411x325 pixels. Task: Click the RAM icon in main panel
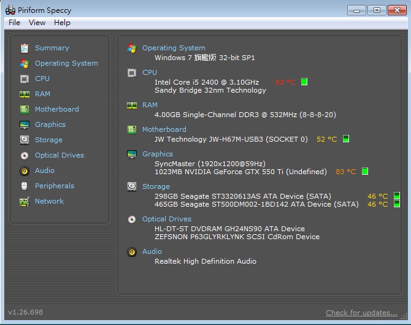coord(132,105)
